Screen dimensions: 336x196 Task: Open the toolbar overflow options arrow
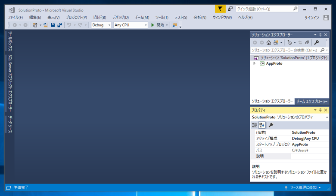(x=180, y=27)
